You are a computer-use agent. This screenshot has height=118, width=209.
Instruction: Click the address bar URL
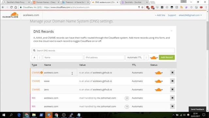(x=67, y=7)
